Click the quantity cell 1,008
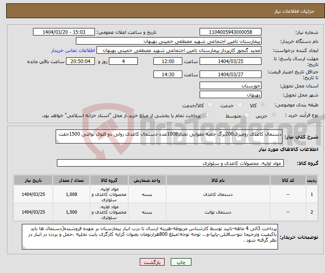Image resolution: width=325 pixels, height=273 pixels. (71, 194)
